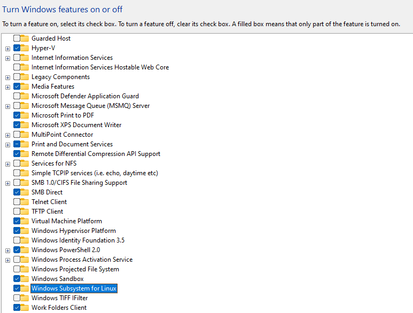
Task: Toggle the Telnet Client checkbox
Action: click(x=17, y=202)
